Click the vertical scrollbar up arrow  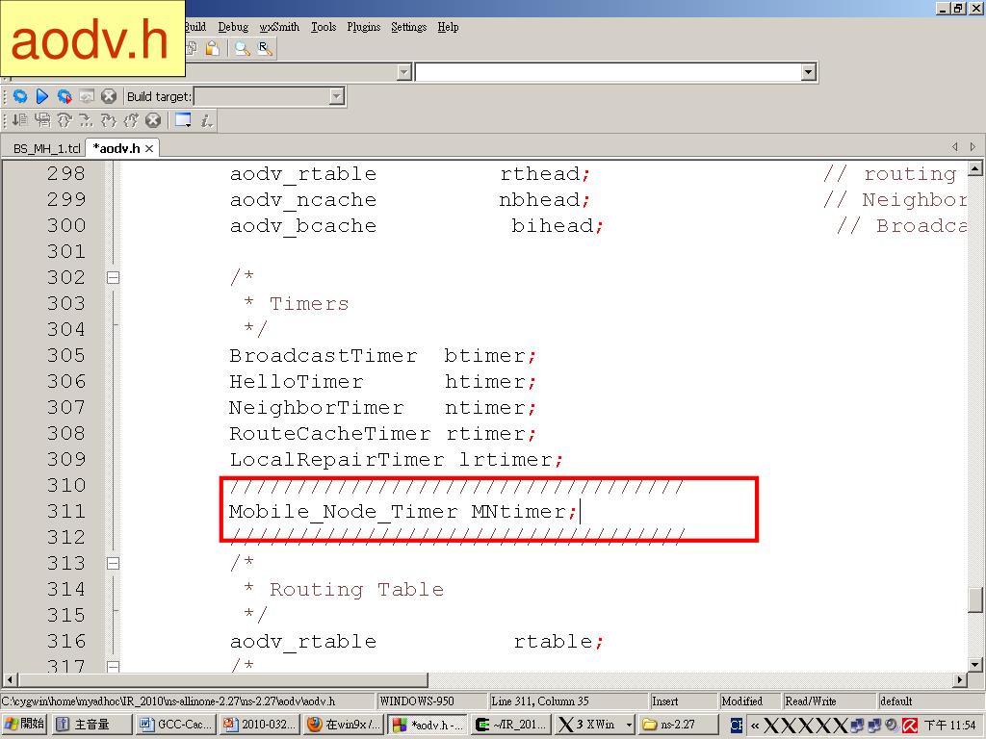975,168
